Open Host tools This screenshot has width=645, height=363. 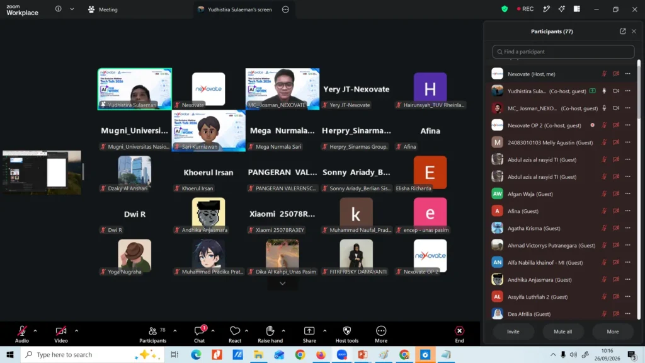[347, 334]
